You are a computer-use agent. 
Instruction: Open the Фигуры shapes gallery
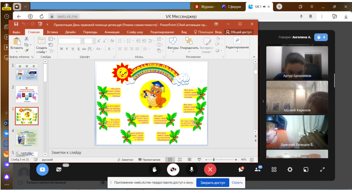pyautogui.click(x=173, y=41)
